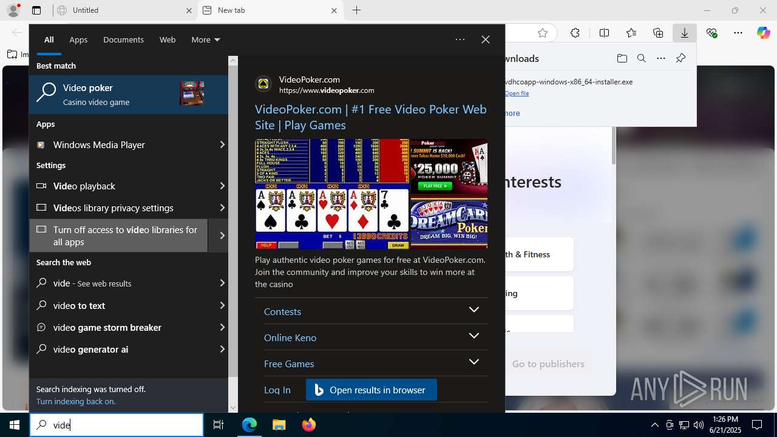Click Turn indexing back on link

tap(76, 401)
